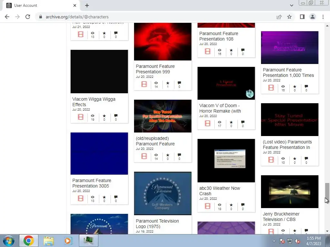Viewport: 330px width, 247px height.
Task: Toggle the browser side panel
Action: click(x=302, y=17)
